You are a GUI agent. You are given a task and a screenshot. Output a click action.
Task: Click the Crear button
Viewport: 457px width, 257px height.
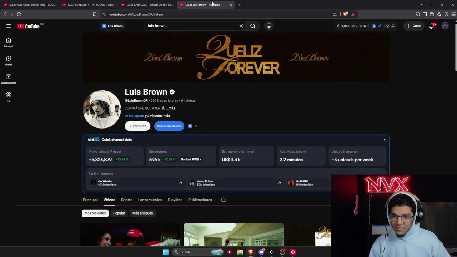coord(413,26)
